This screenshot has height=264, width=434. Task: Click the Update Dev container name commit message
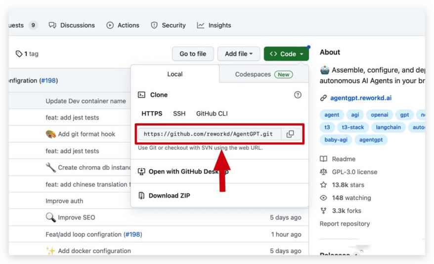coord(86,101)
